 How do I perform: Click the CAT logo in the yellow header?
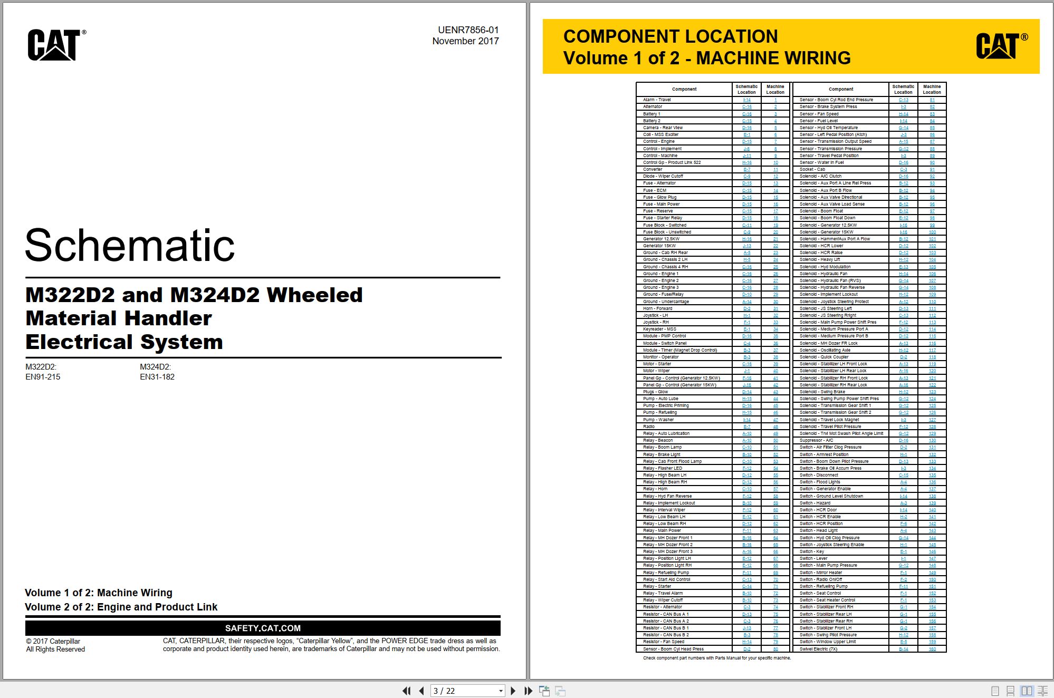1001,45
